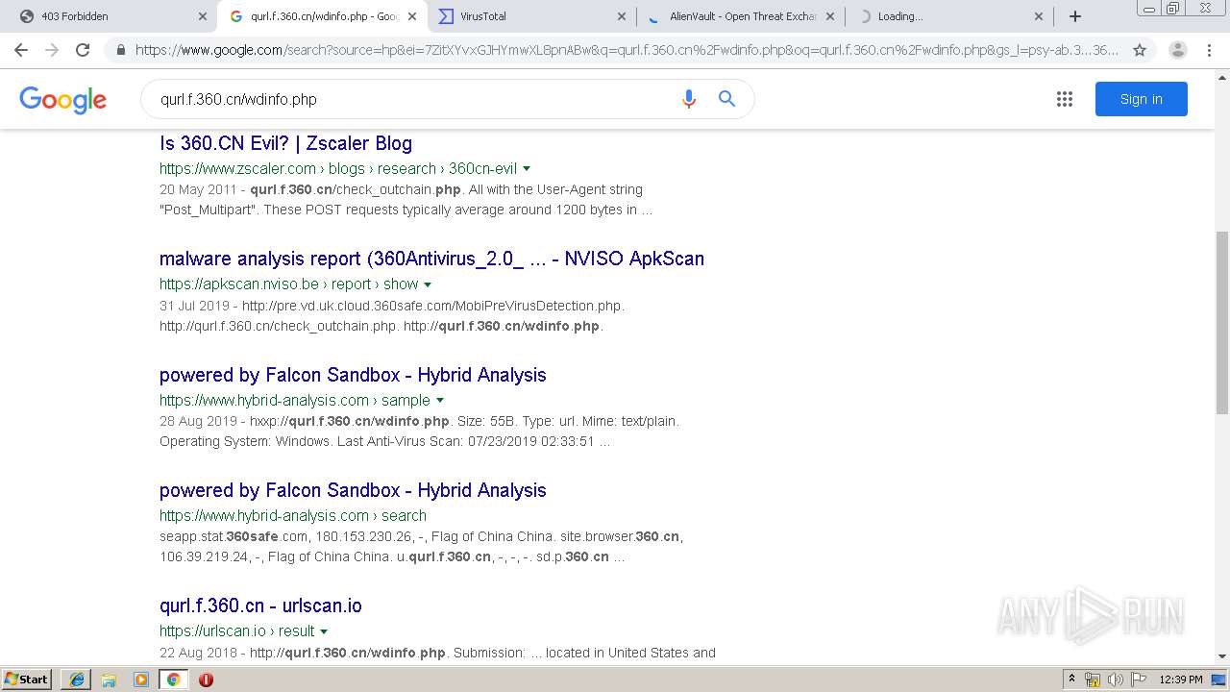Screen dimensions: 1230x692
Task: Open the 'qurl.f.360.cn - urlscan.io' result
Action: 260,605
